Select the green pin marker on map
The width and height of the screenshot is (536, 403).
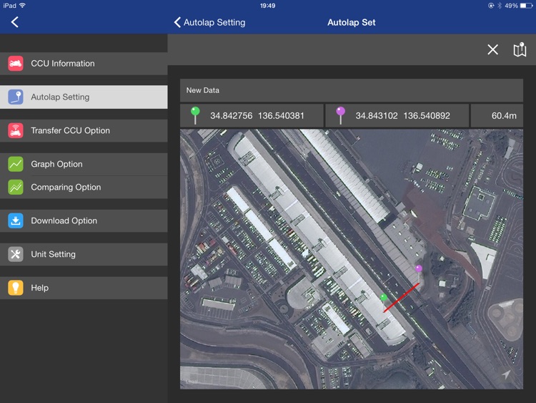click(384, 299)
